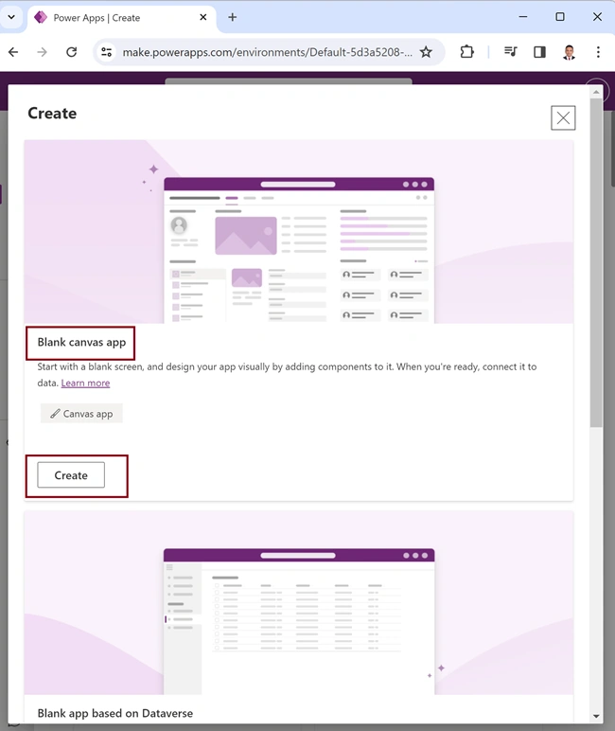Close the Create dialog
The height and width of the screenshot is (731, 615).
click(x=563, y=117)
